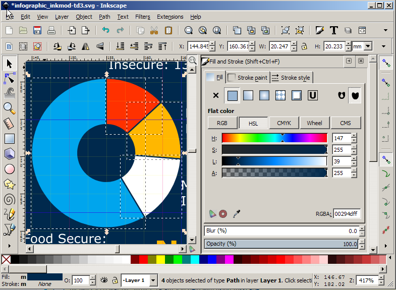The width and height of the screenshot is (396, 290).
Task: Pick color with eyedropper in Fill panel
Action: coord(236,214)
